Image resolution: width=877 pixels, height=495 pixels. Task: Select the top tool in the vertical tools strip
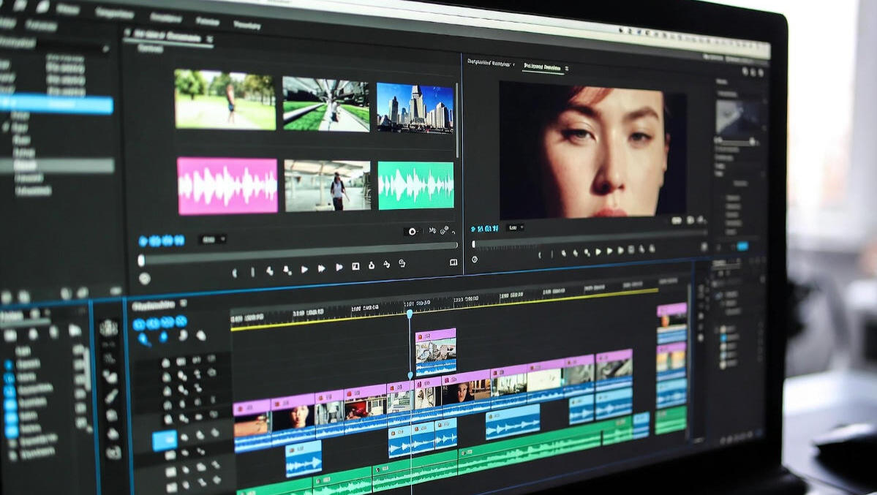tap(108, 328)
